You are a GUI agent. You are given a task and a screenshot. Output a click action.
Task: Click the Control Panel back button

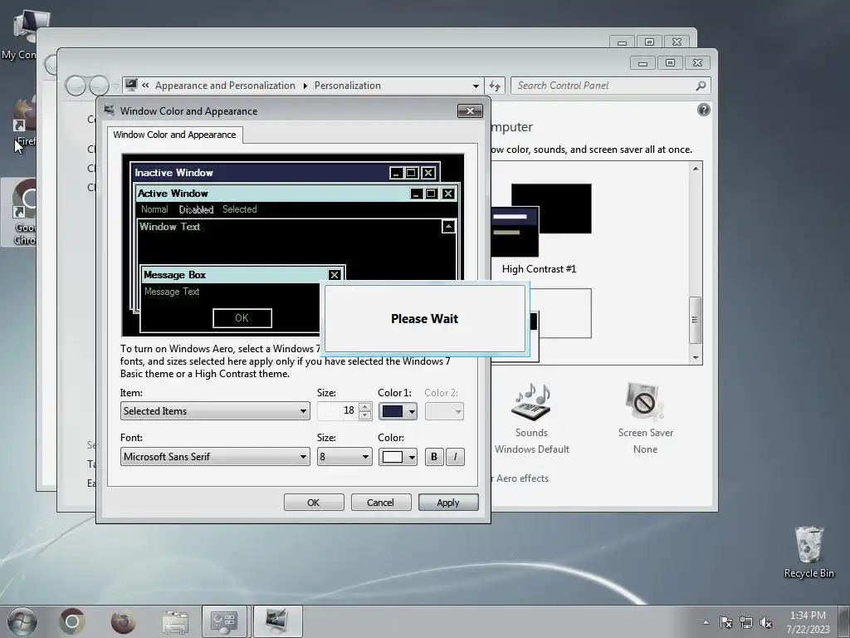[76, 86]
